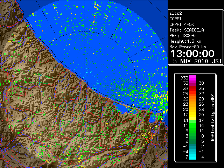The width and height of the screenshot is (224, 168).
Task: Click the 13:00:00 timestamp
Action: (192, 54)
